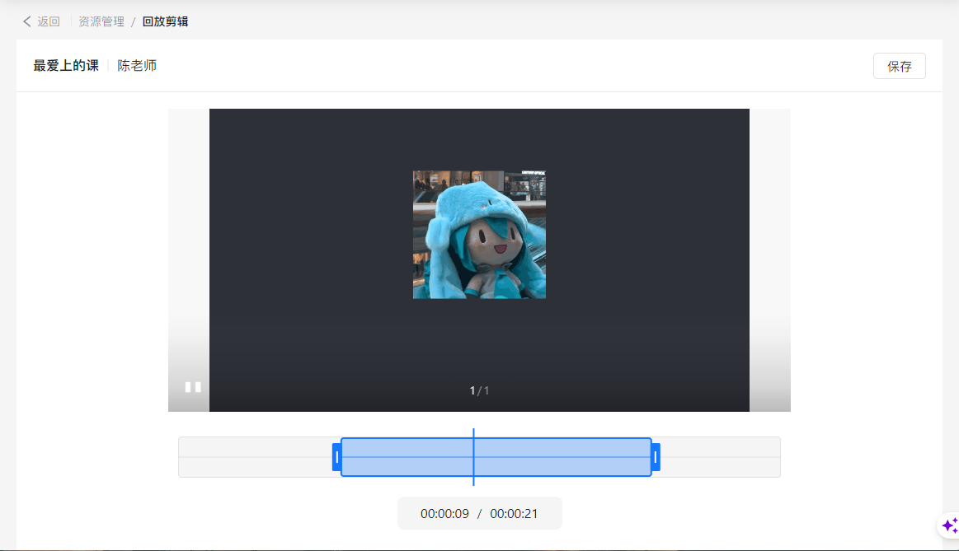This screenshot has width=959, height=551.
Task: Click the selected blue clip region
Action: [x=496, y=457]
